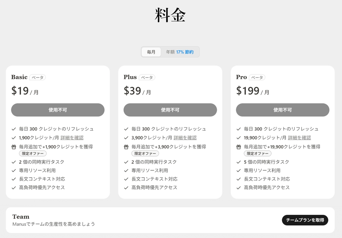Click the checkmark beside Plus's 専用リソース利用

point(126,171)
